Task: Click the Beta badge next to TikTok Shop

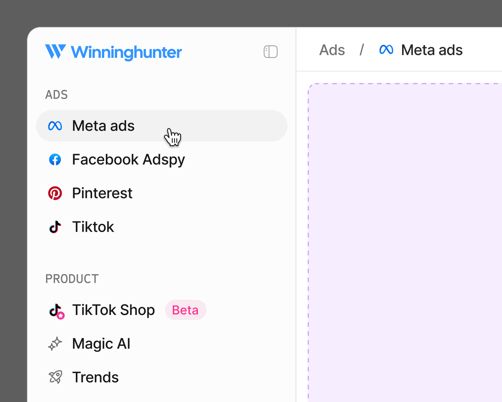Action: [186, 310]
